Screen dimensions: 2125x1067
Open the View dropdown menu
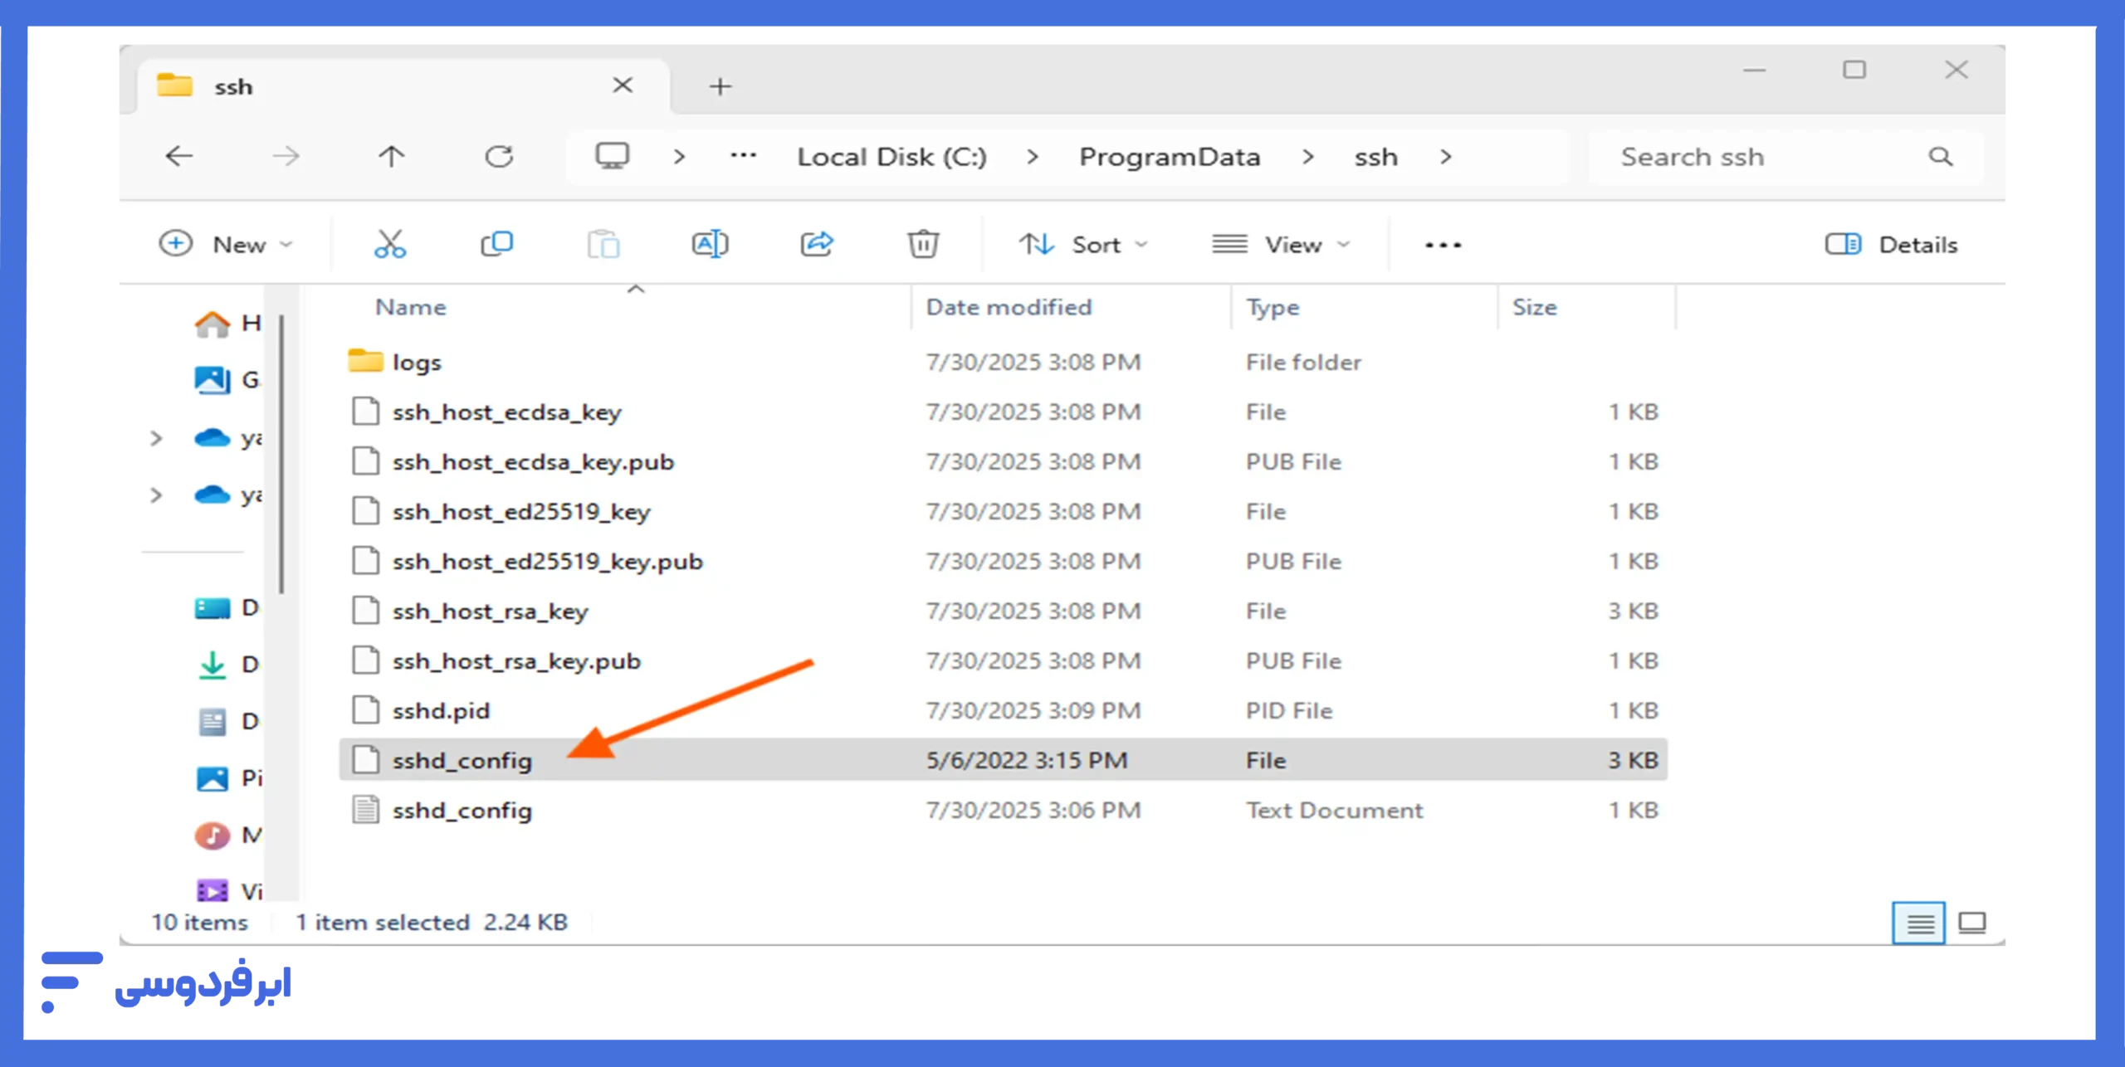click(x=1281, y=245)
